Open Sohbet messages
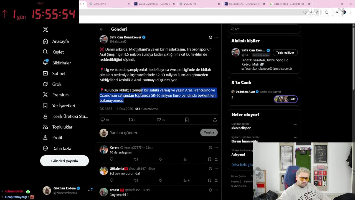The height and width of the screenshot is (200, 355). (x=54, y=73)
